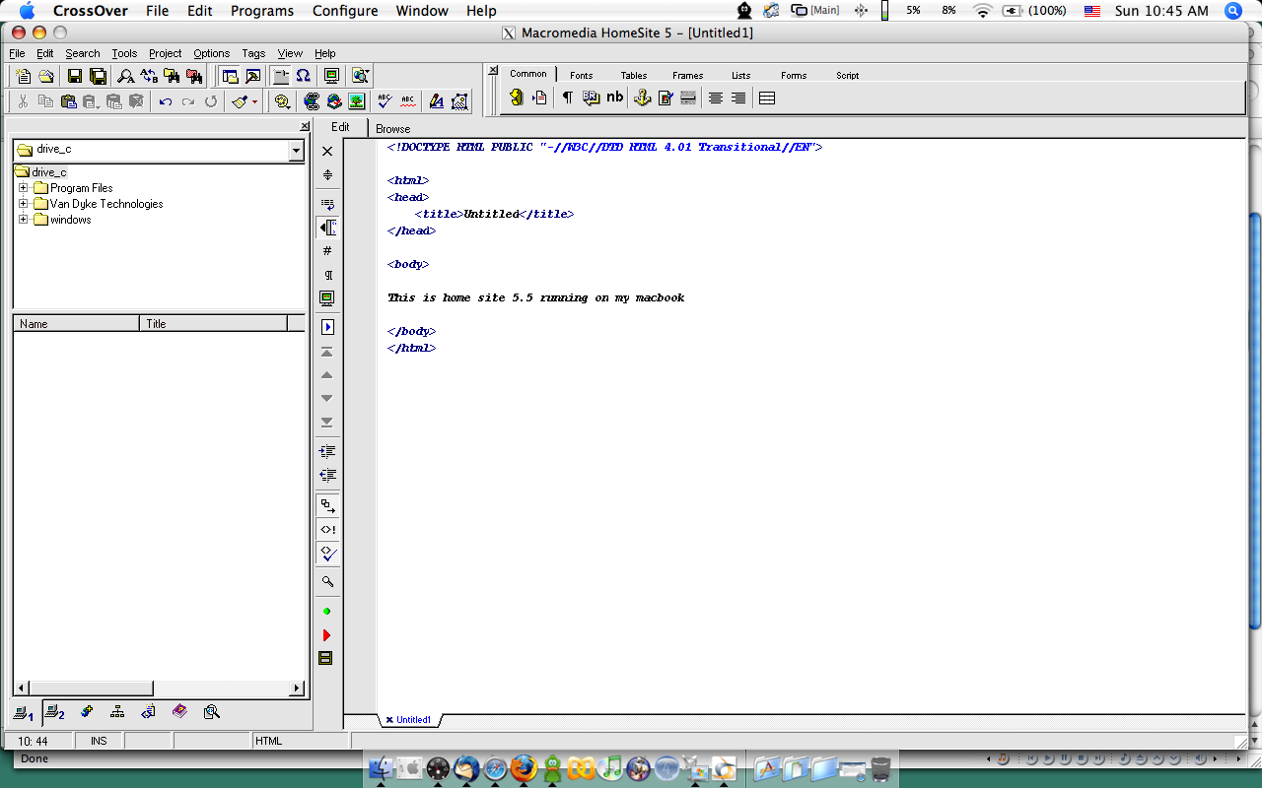Open the drive_c drive dropdown

pos(296,151)
